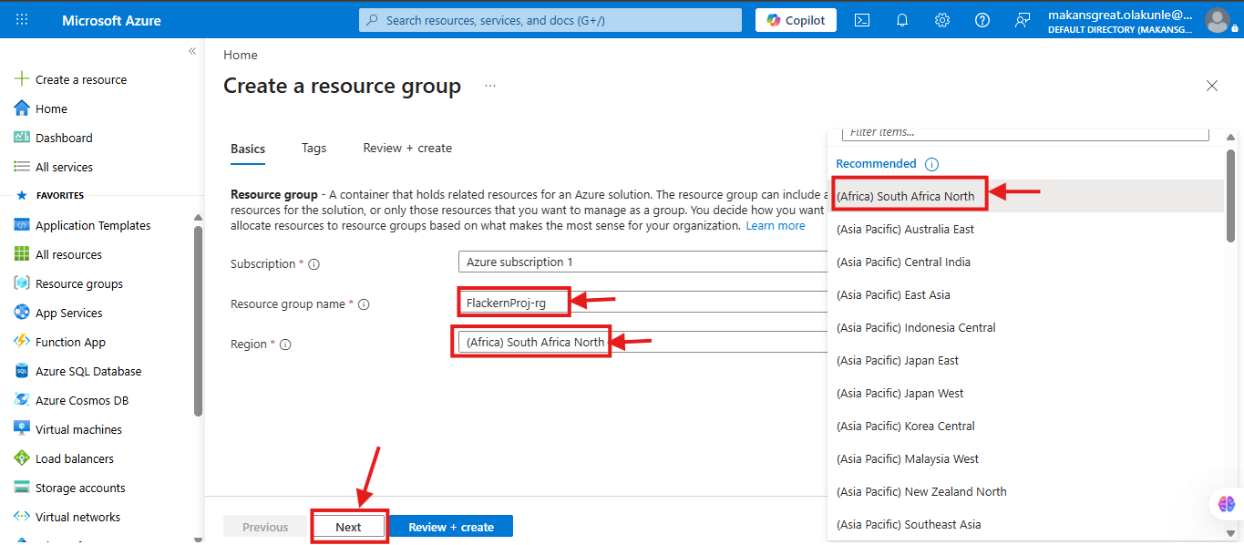Click the Previous button

(x=265, y=527)
